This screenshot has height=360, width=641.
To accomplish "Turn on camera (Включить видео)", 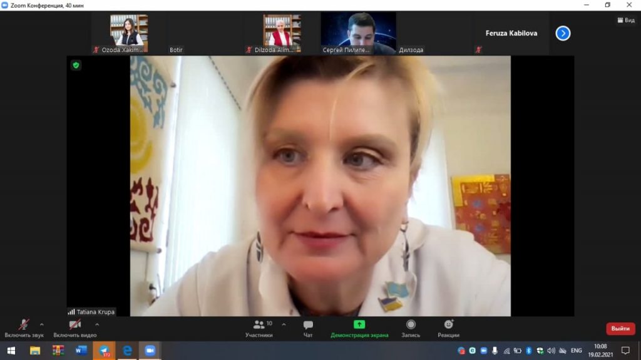I will [74, 328].
